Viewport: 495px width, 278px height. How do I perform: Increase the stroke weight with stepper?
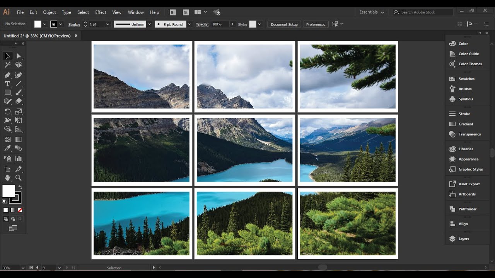coord(85,22)
